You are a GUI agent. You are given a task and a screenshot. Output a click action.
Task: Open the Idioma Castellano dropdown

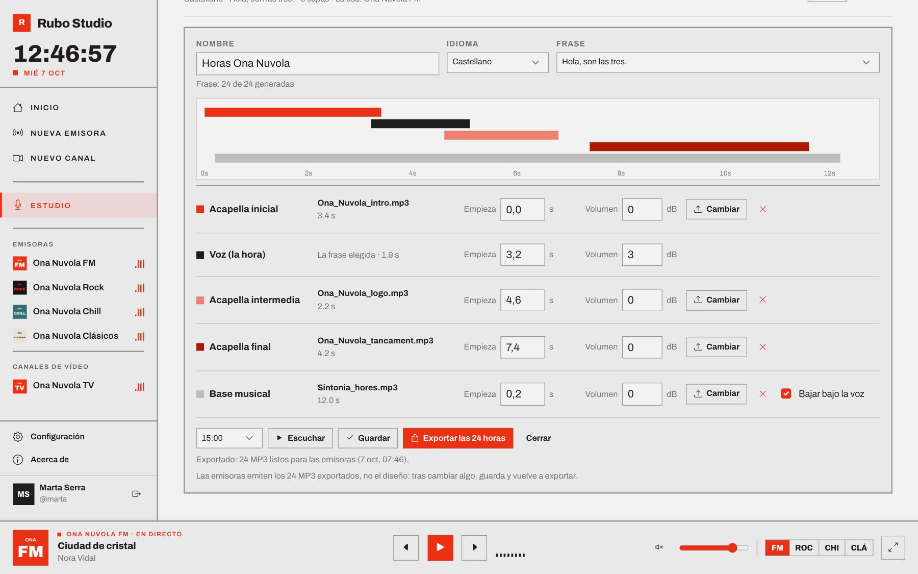tap(498, 62)
